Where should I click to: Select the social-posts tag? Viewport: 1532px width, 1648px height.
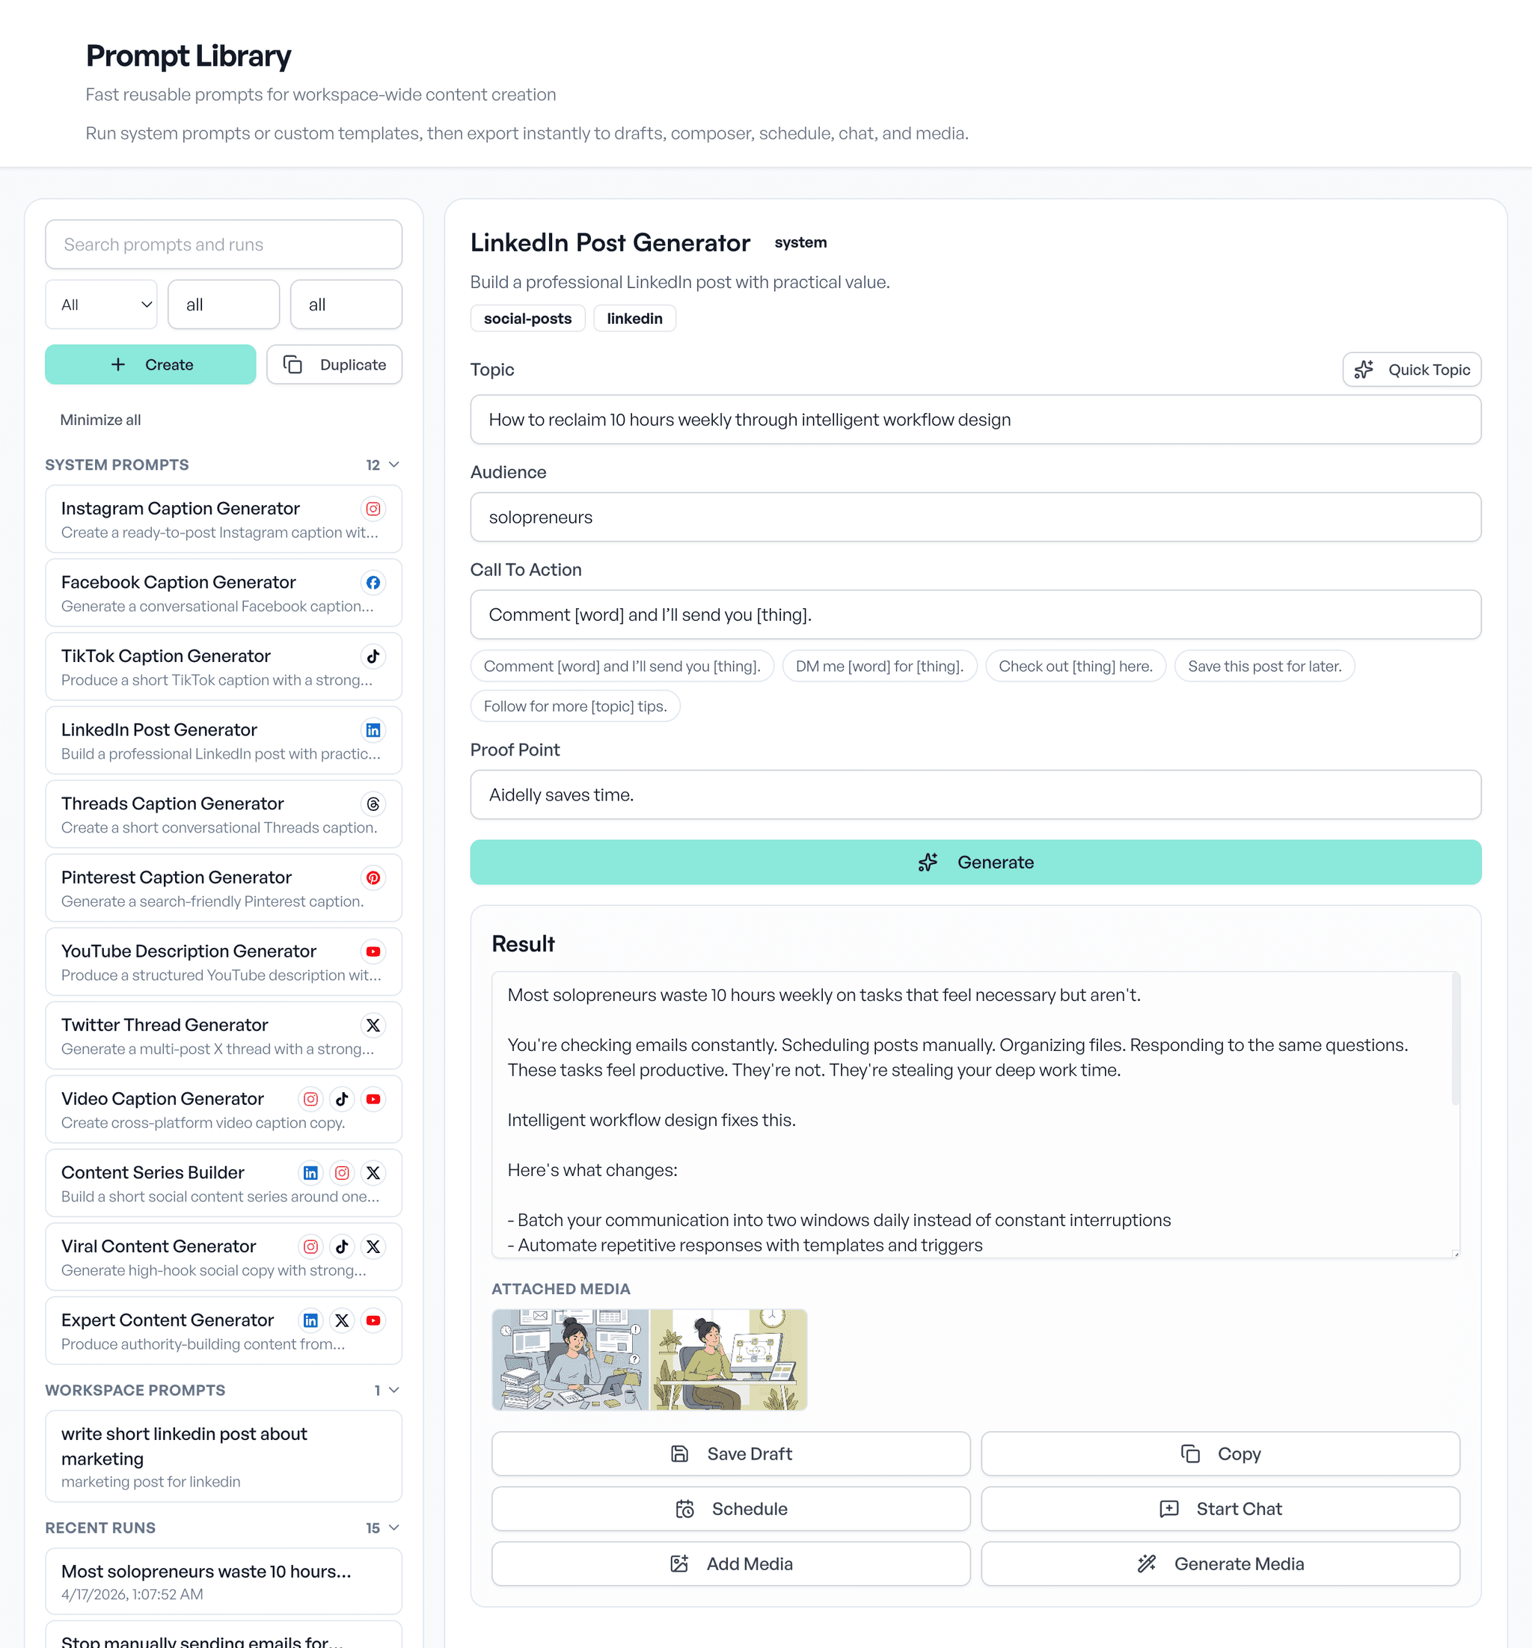click(x=527, y=317)
